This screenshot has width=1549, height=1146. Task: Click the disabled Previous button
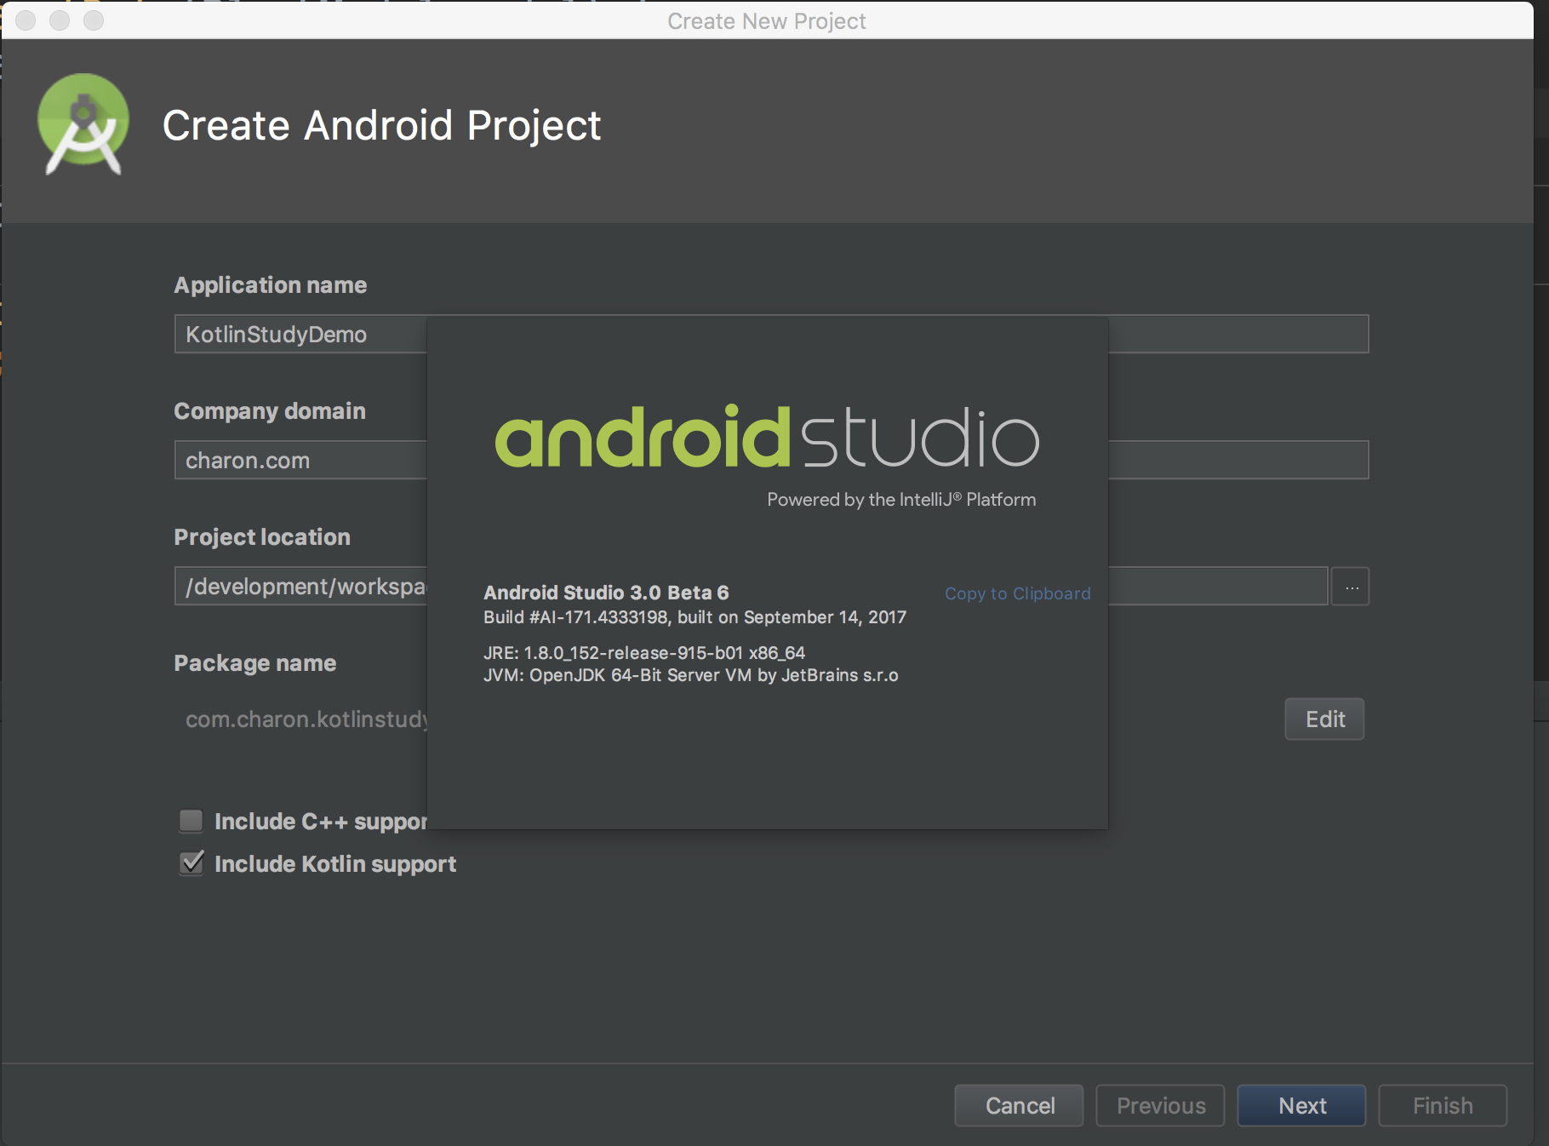click(1161, 1105)
